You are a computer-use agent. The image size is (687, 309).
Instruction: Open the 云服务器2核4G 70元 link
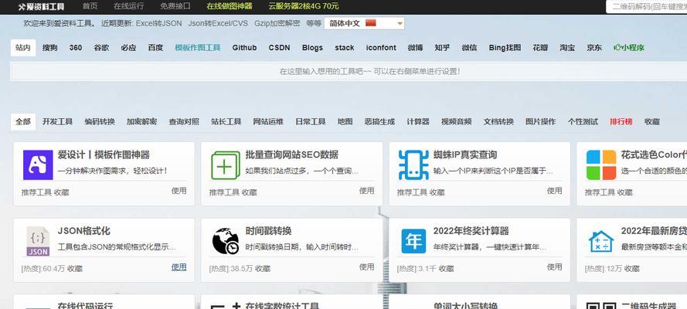[x=304, y=6]
